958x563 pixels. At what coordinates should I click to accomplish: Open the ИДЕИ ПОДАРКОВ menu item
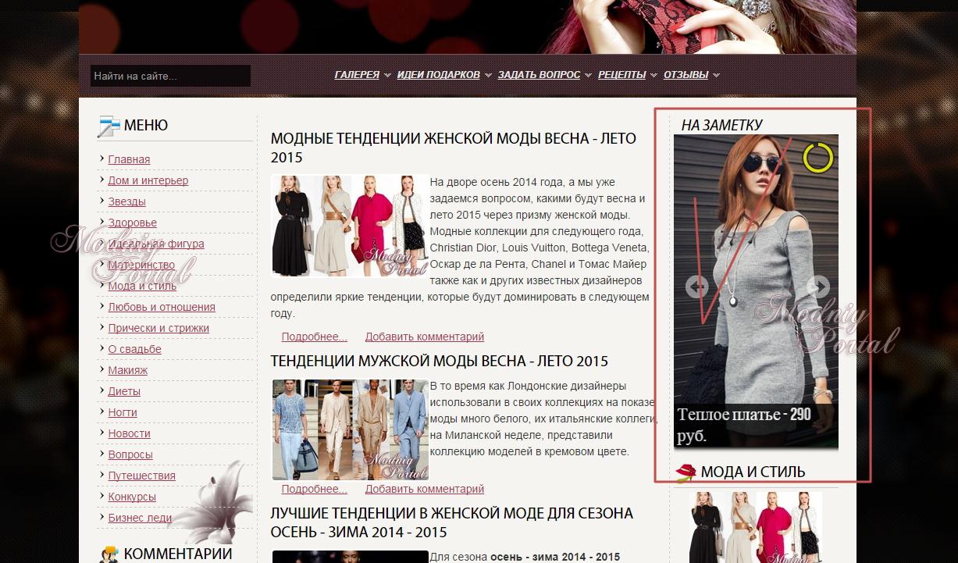438,75
